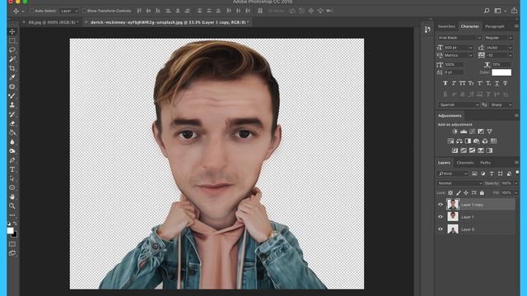Select the Brush tool
527x296 pixels.
point(12,95)
